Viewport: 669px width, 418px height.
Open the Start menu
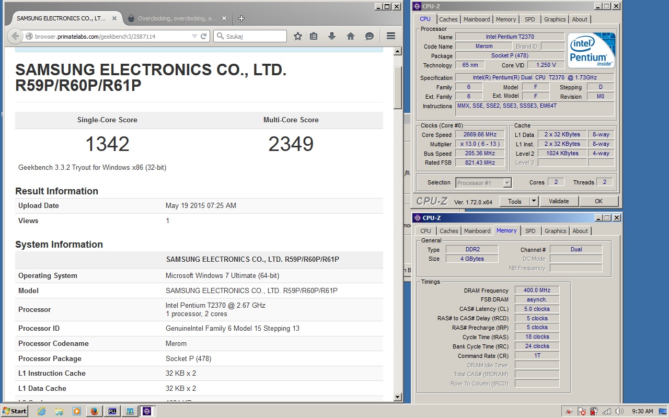click(15, 411)
